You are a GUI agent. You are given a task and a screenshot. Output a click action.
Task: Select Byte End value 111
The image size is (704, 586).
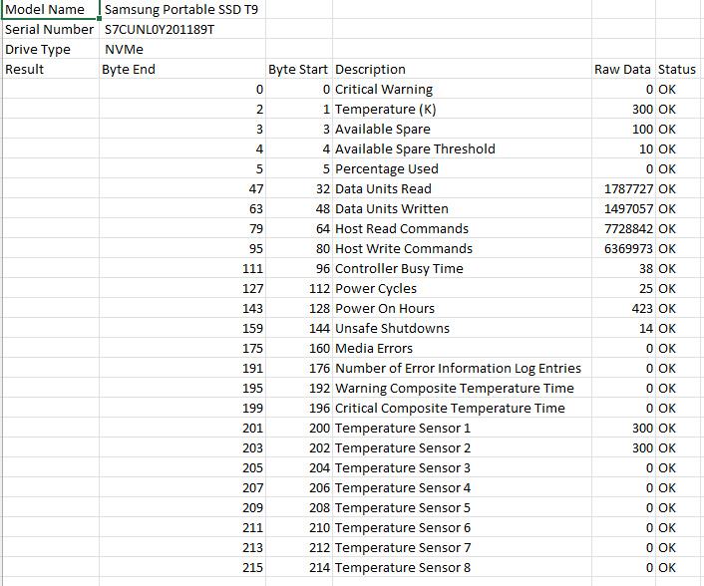pos(182,268)
